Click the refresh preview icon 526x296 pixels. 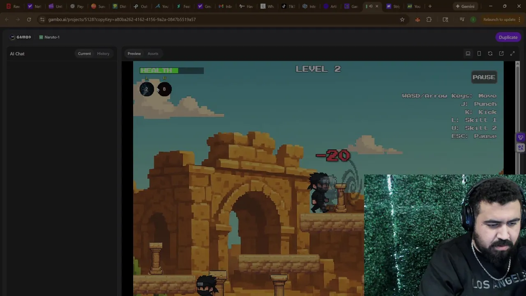490,53
